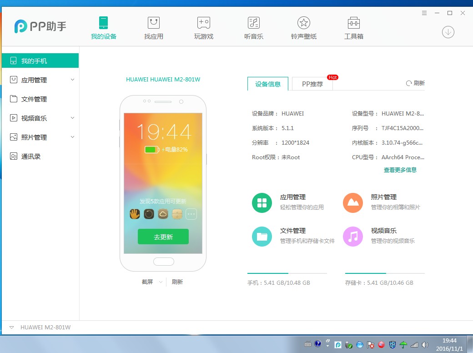Open the download manager arrow icon

448,32
